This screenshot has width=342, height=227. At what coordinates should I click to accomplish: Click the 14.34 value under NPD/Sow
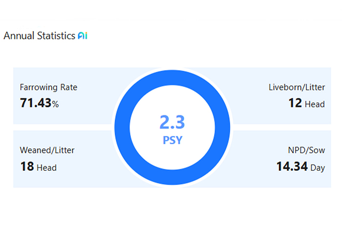click(292, 166)
